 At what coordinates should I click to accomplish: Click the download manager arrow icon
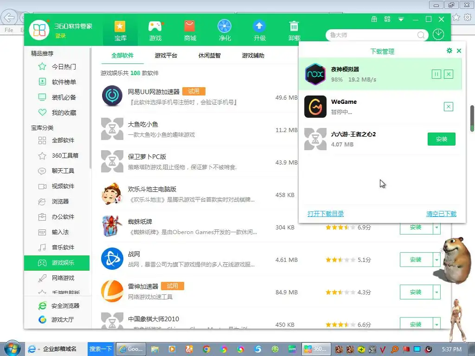pyautogui.click(x=438, y=34)
